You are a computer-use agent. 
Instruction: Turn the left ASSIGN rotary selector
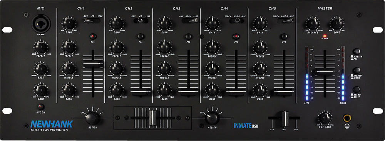click(92, 118)
